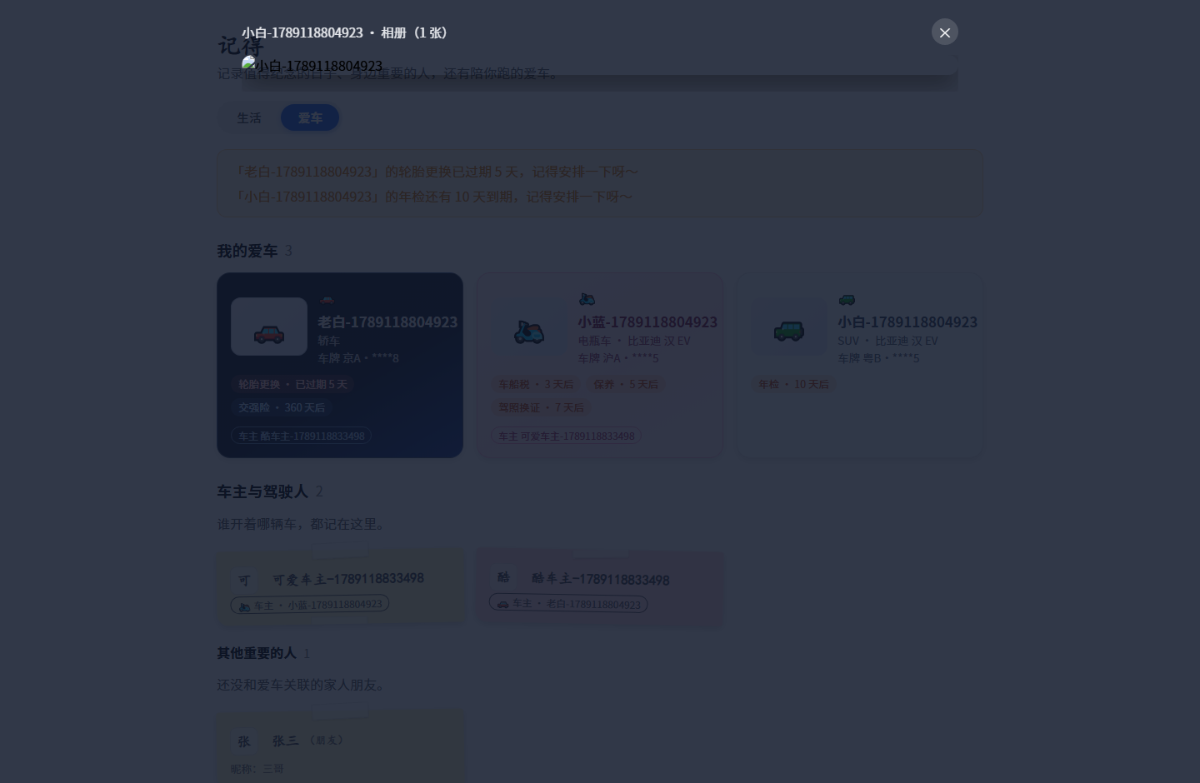The height and width of the screenshot is (783, 1200).
Task: Click the '年检 · 10 天后' tag
Action: pos(793,384)
